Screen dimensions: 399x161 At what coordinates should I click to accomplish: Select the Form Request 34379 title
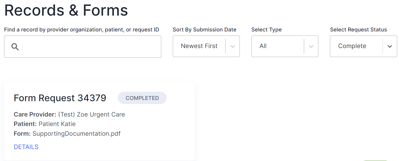click(x=60, y=98)
